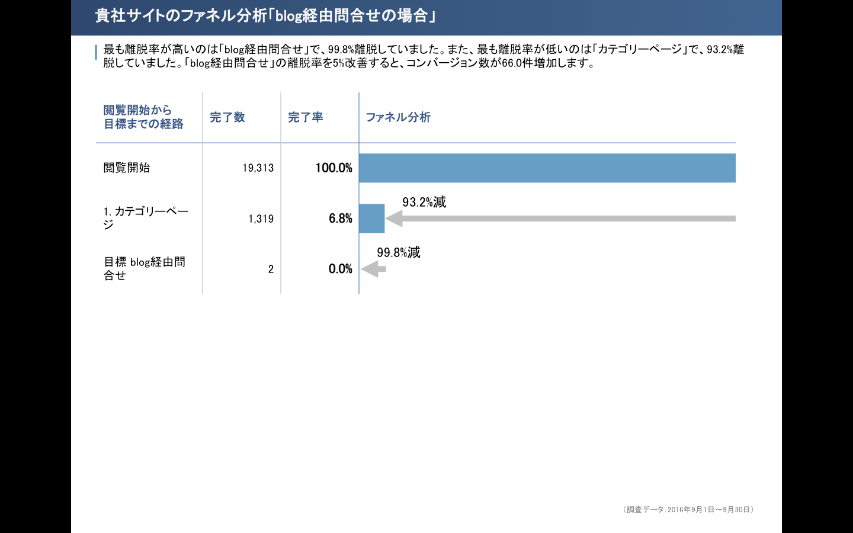
Task: Click the summary paragraph starting with '最も離脱率が高いのは'
Action: click(424, 56)
